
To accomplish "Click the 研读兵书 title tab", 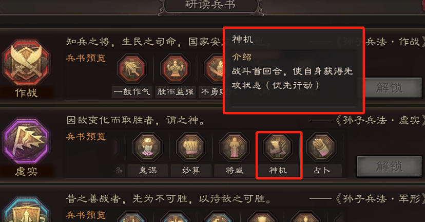I will (x=210, y=6).
